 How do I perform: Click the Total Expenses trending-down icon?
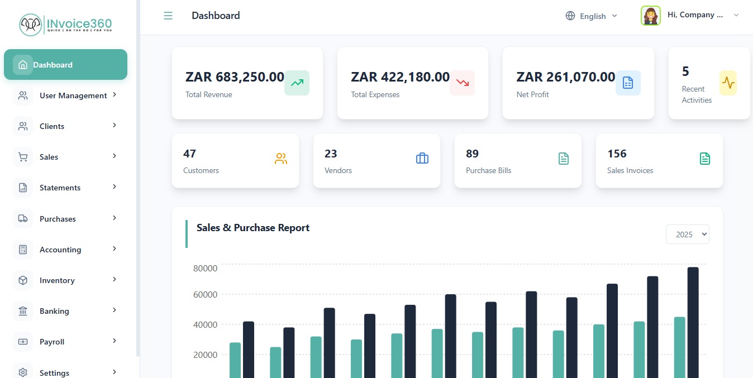pos(462,83)
